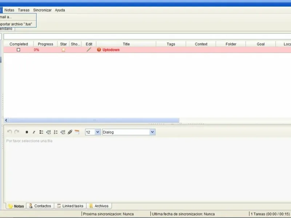The height and width of the screenshot is (218, 291).
Task: Switch to the Contactos tab
Action: [x=40, y=206]
